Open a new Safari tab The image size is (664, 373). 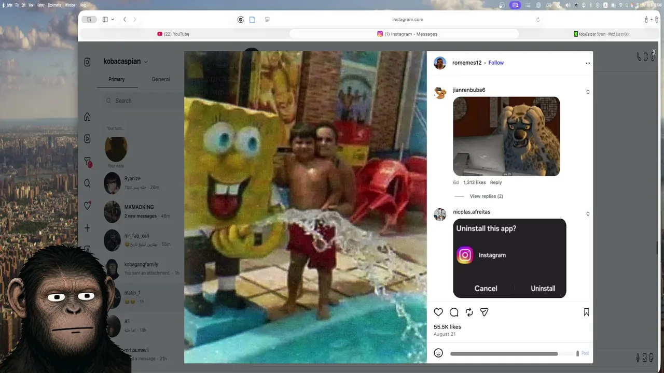(651, 20)
